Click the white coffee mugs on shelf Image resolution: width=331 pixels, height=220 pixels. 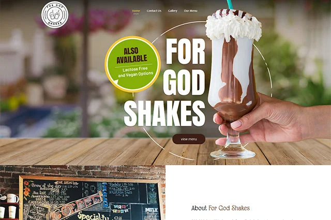pyautogui.click(x=8, y=205)
